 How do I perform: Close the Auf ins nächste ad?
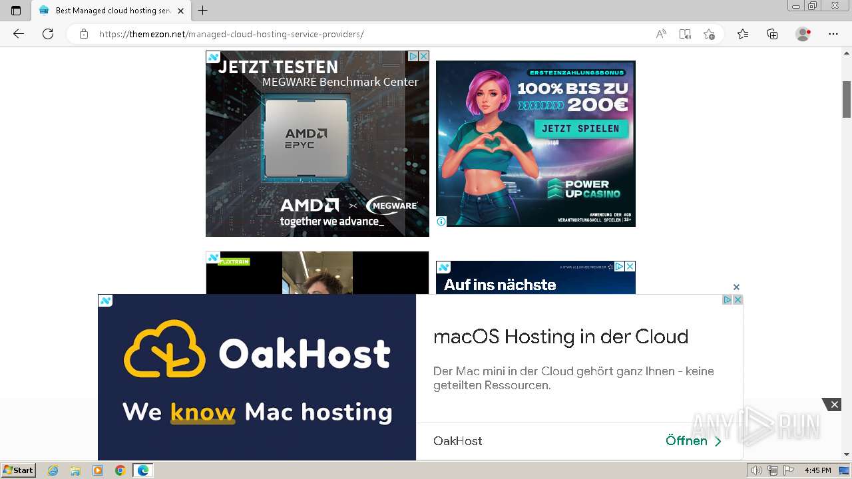point(630,266)
